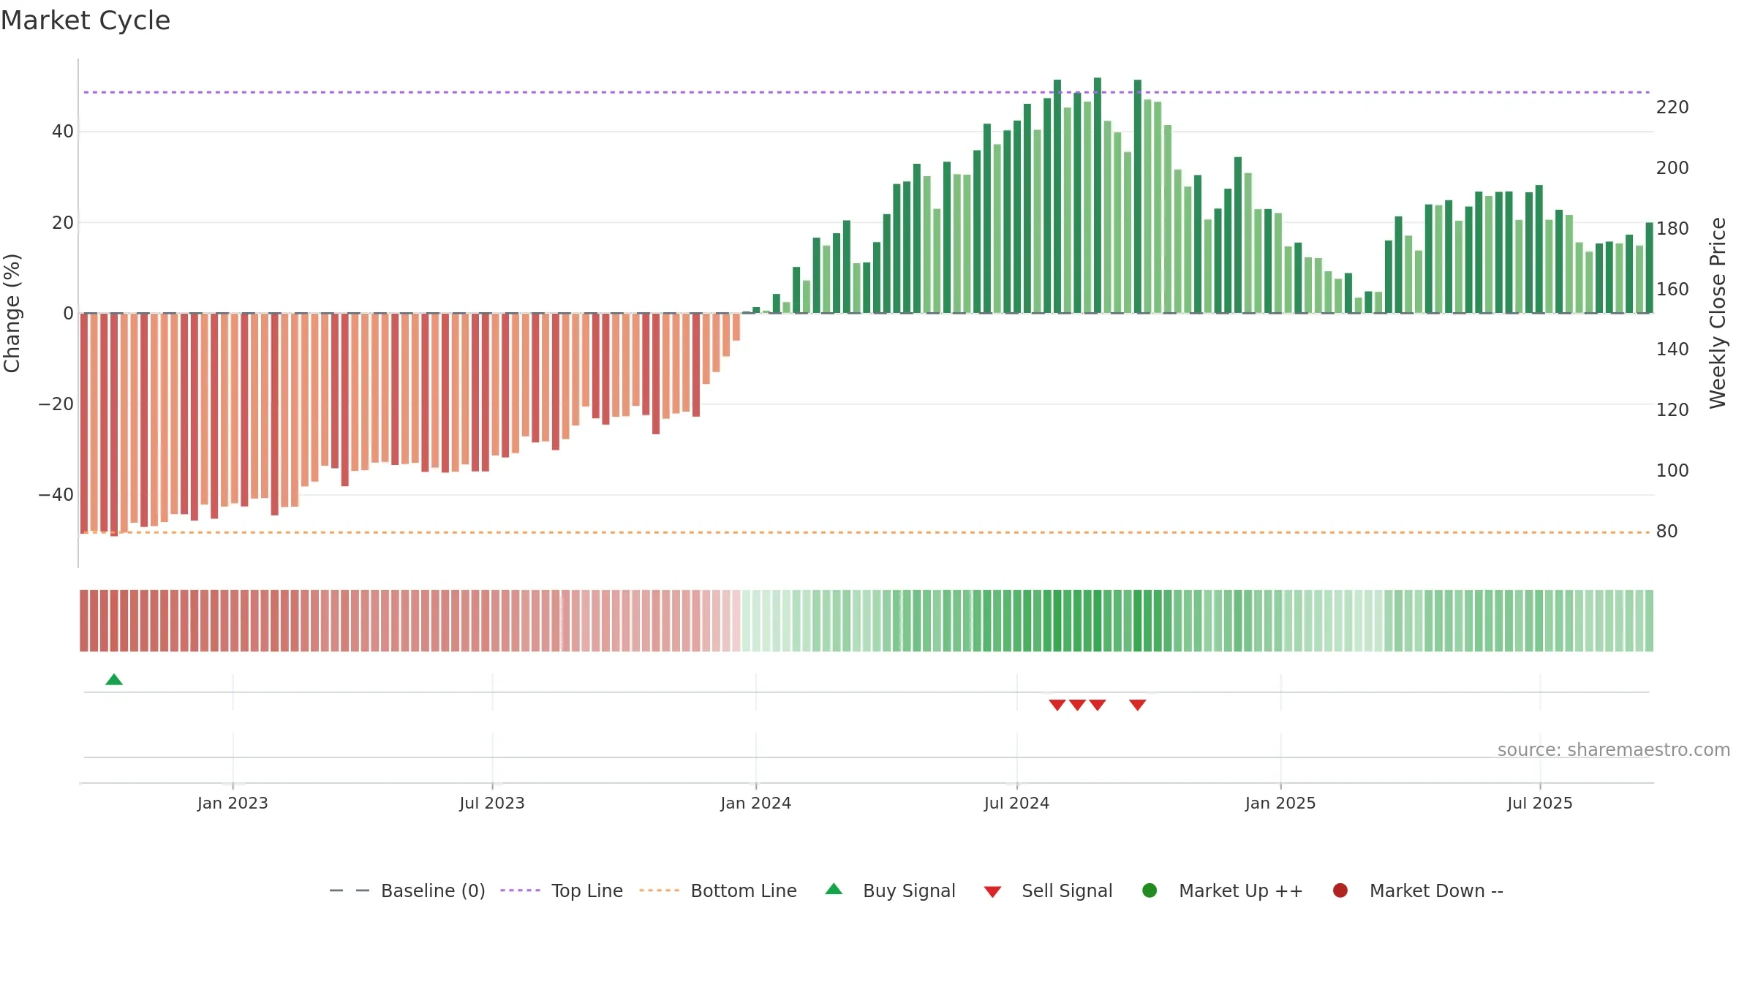Screen dimensions: 1755x987
Task: Toggle the Baseline (0) legend entry
Action: click(x=407, y=890)
